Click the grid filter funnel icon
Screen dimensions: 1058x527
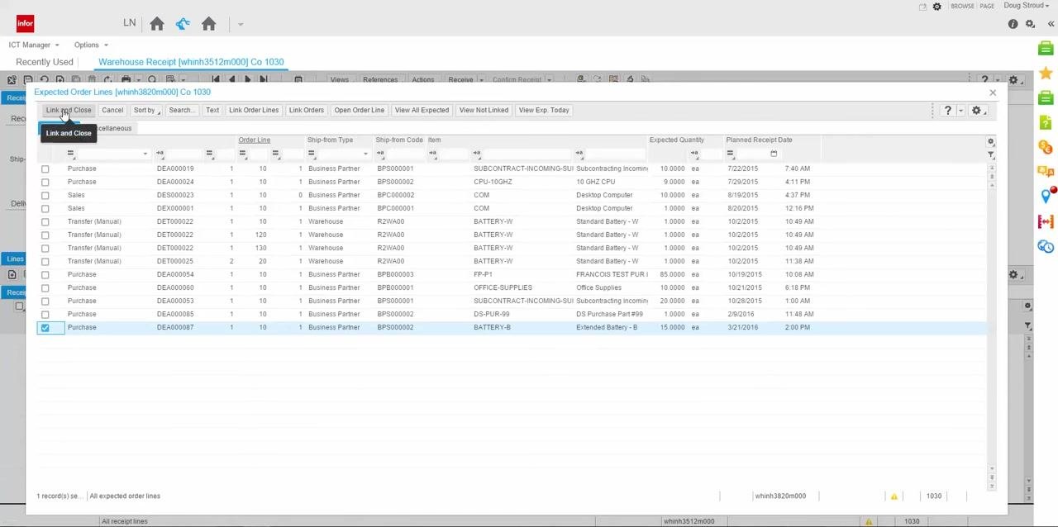[991, 154]
